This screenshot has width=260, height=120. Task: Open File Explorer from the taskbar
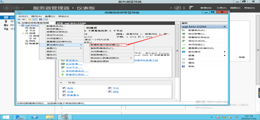50,117
